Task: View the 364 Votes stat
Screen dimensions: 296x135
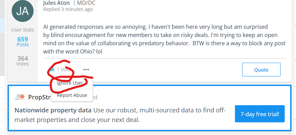Action: [x=23, y=61]
